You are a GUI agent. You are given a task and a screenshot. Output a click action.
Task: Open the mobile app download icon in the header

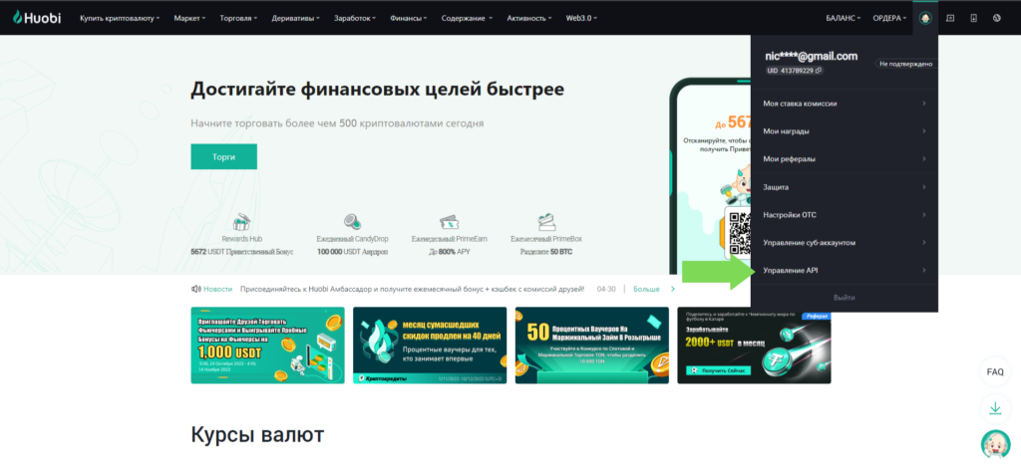click(973, 18)
